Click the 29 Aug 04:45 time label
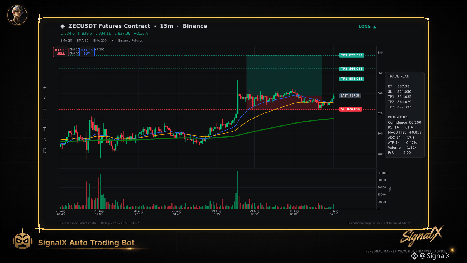Image resolution: width=467 pixels, height=263 pixels. coord(177,213)
